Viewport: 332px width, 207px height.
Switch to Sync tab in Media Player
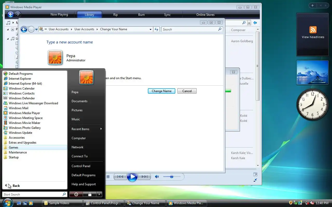(167, 15)
